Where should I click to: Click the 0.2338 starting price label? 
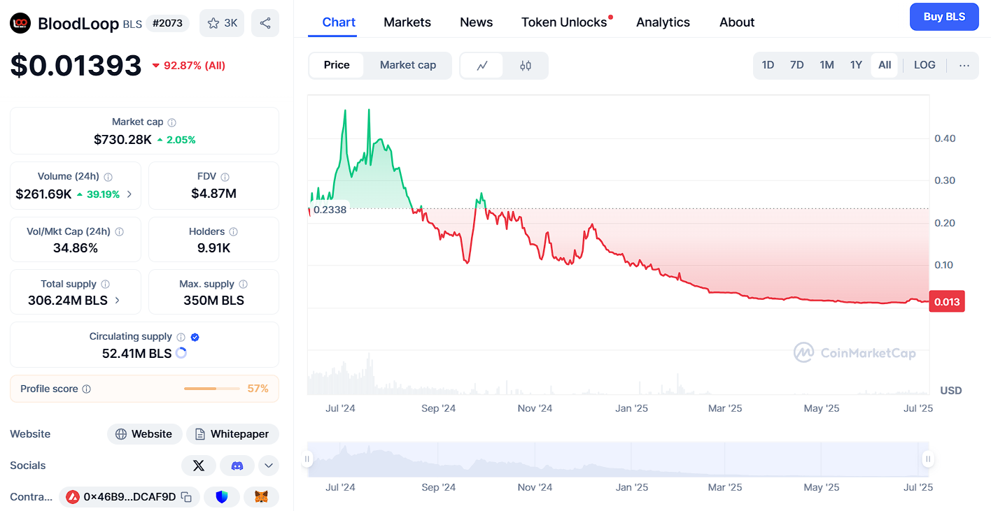pos(330,210)
